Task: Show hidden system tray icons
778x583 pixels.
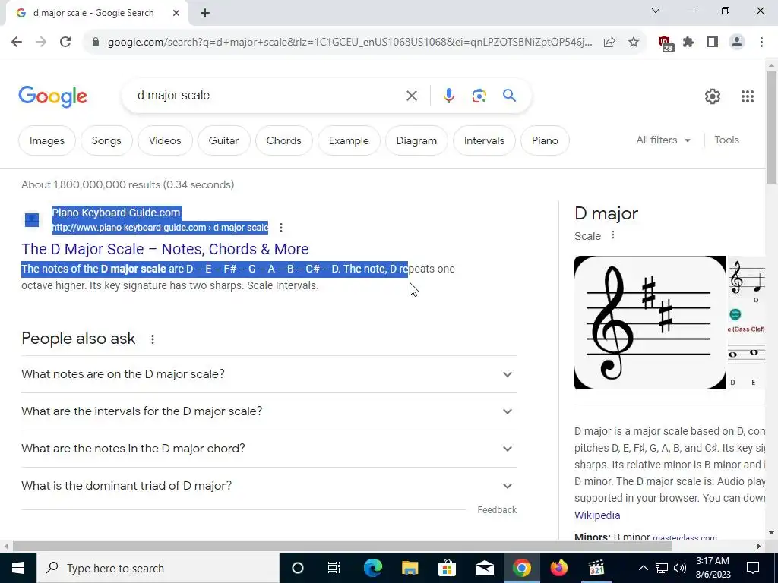Action: click(643, 568)
